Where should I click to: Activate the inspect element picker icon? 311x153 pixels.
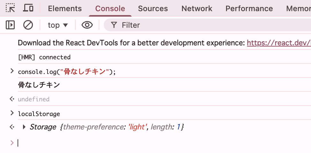click(11, 8)
